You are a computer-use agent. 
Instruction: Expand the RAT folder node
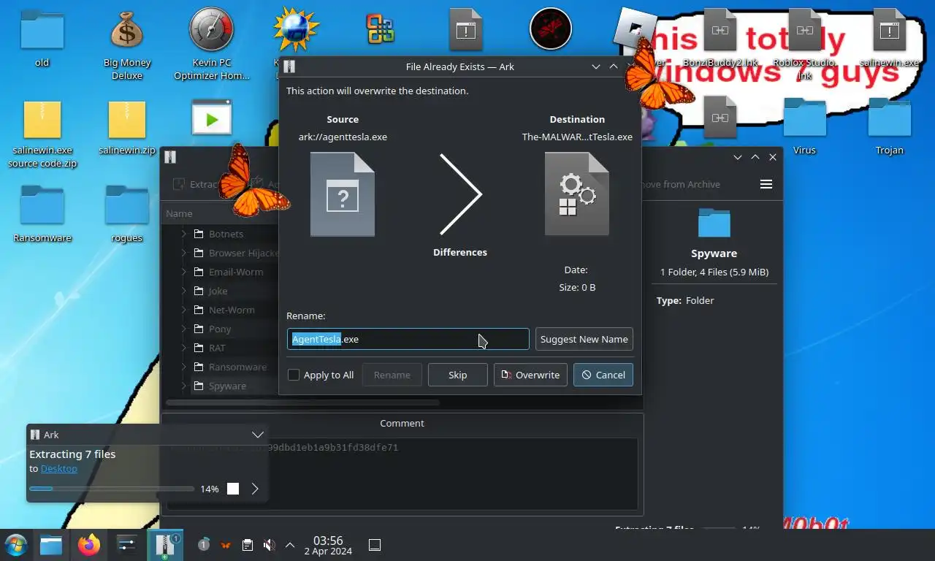click(x=184, y=348)
